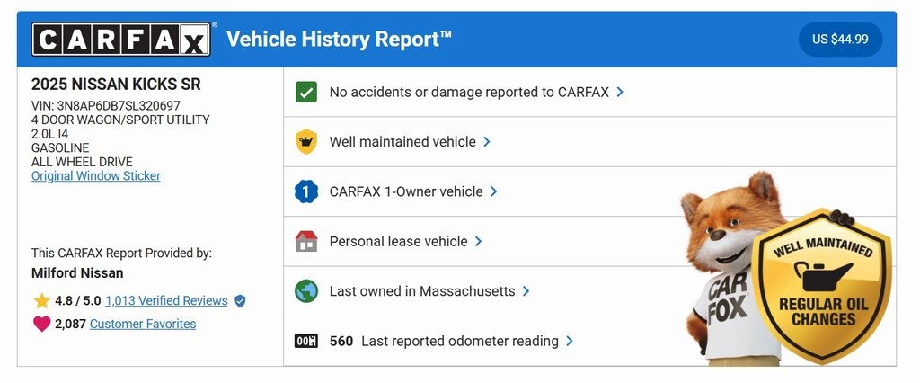The image size is (920, 383).
Task: Click the pink heart favorites icon
Action: pyautogui.click(x=41, y=324)
